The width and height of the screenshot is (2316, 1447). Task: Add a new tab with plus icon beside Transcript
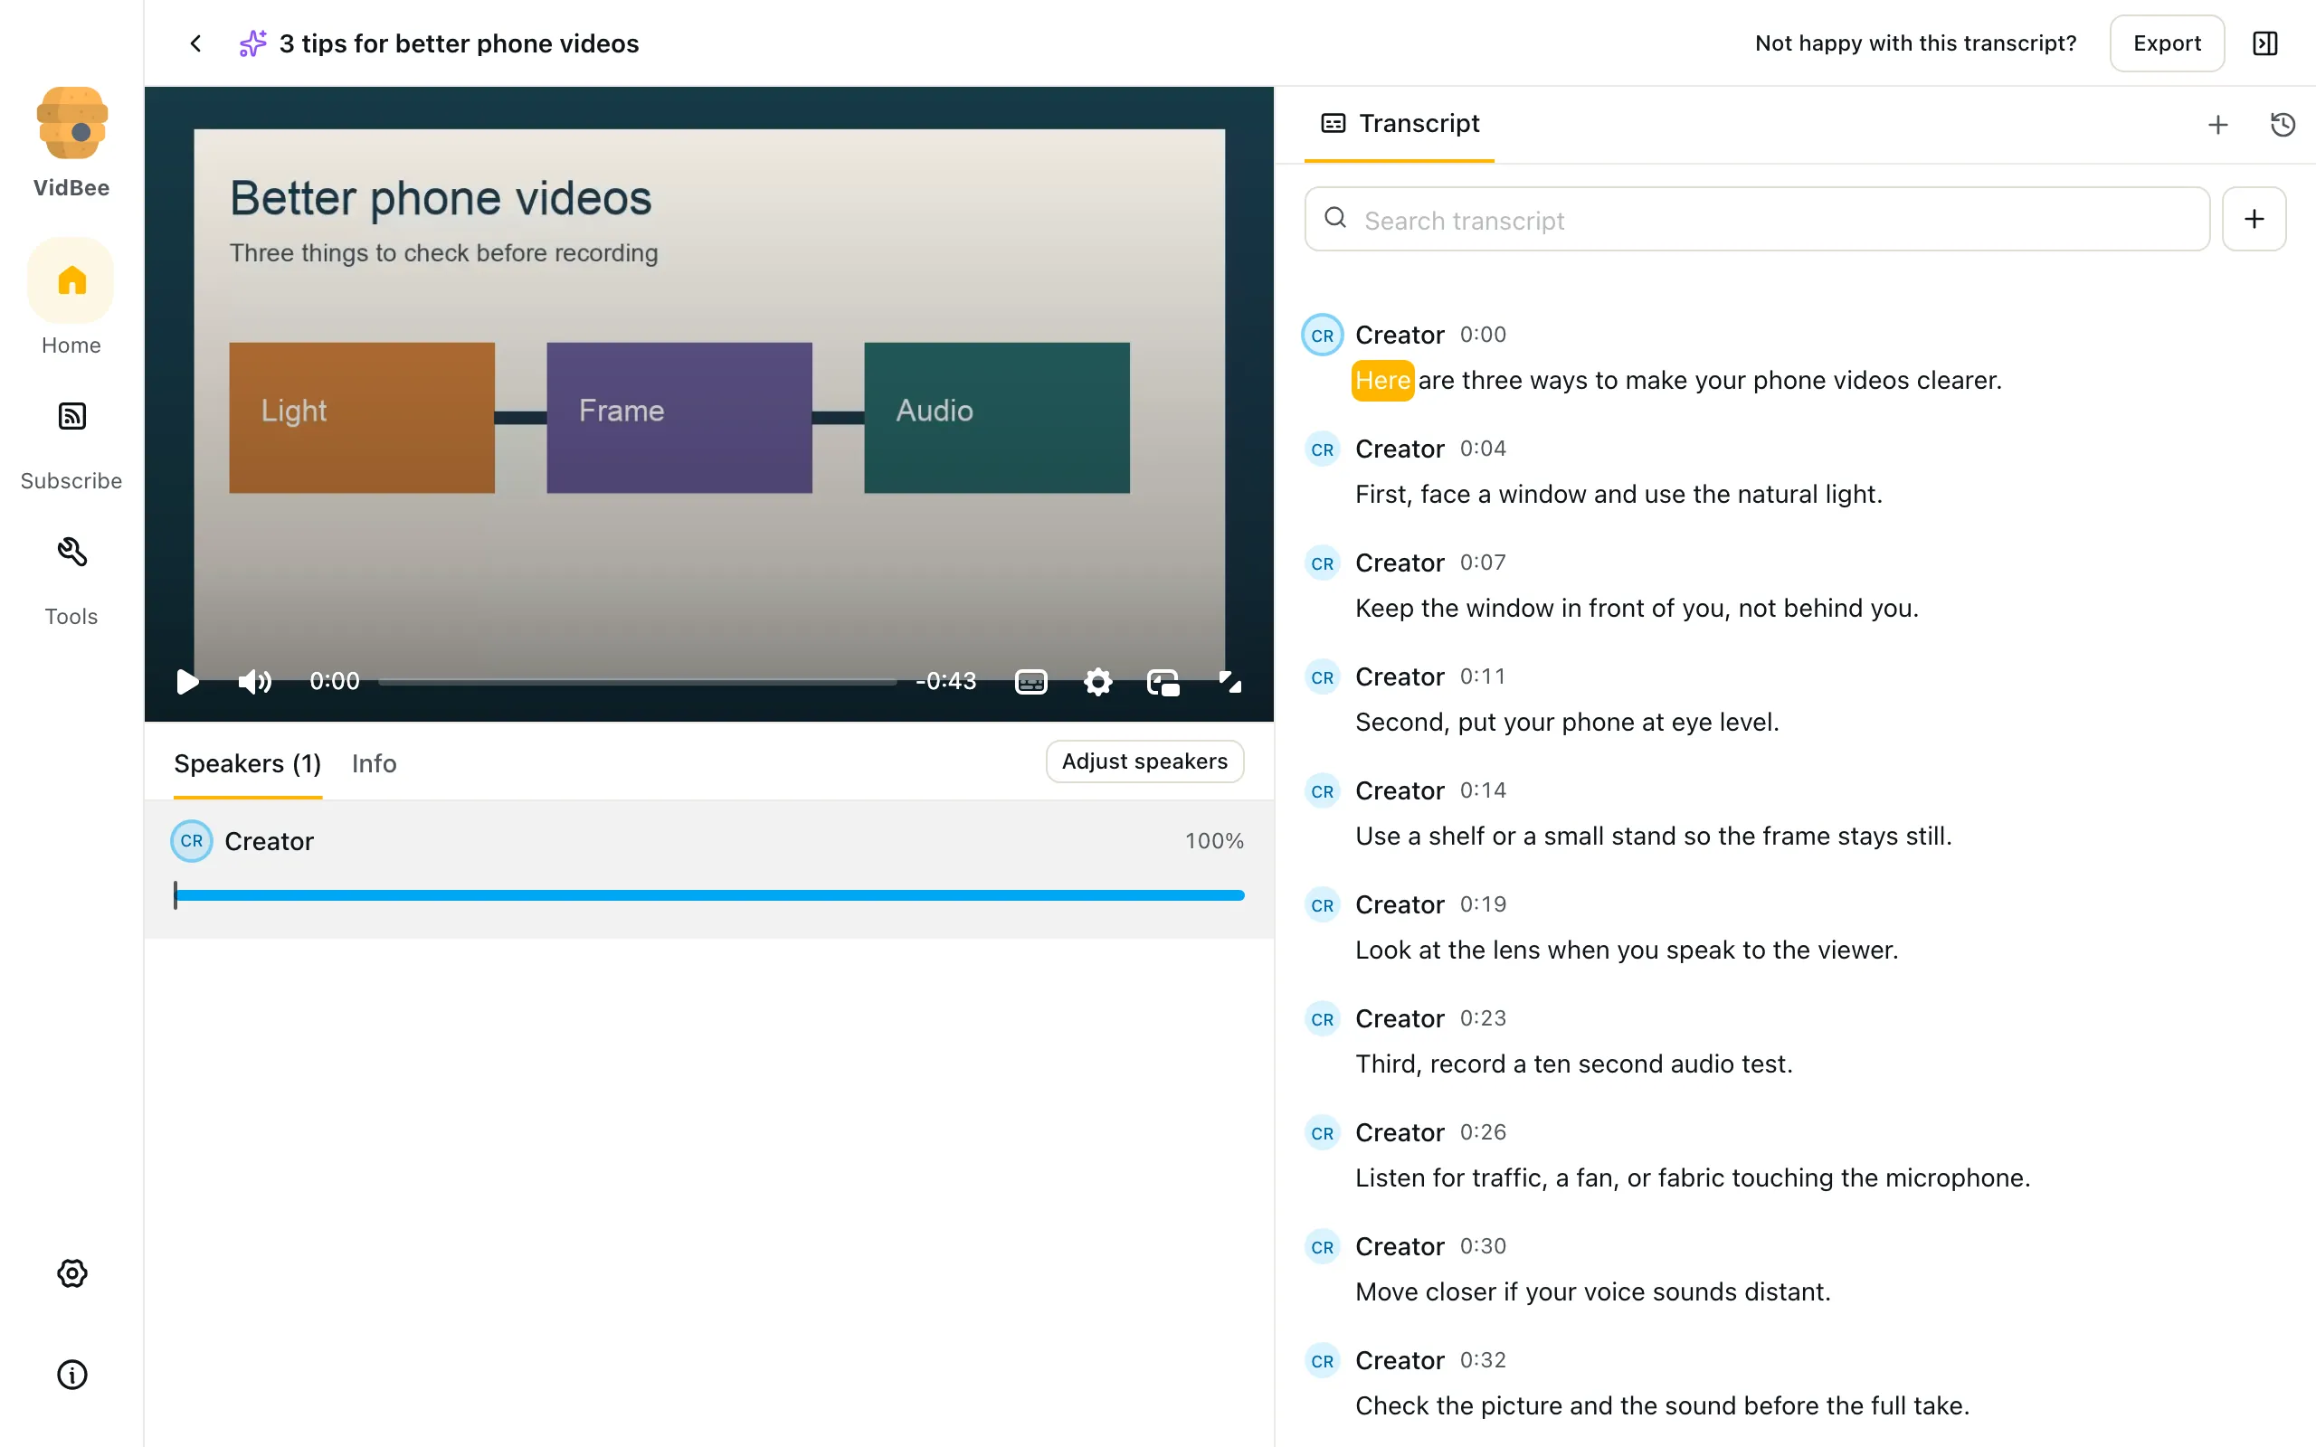tap(2217, 125)
